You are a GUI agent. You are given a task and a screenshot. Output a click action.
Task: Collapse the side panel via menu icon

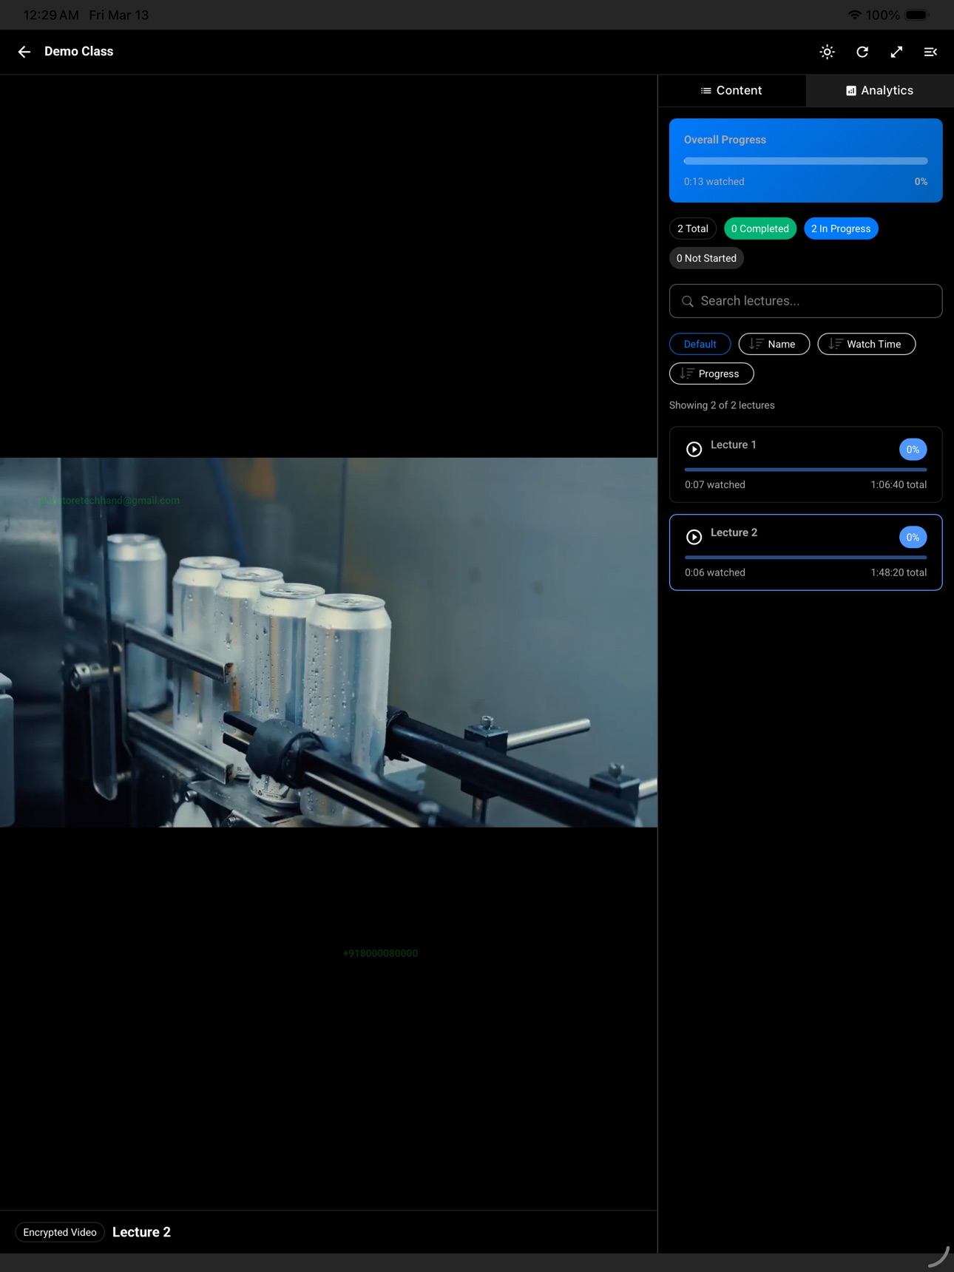click(x=930, y=52)
